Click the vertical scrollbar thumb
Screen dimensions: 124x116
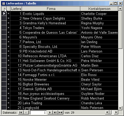(x=120, y=30)
